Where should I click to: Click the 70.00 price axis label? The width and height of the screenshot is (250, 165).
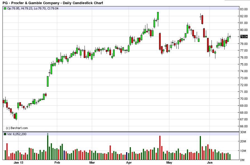(244, 99)
